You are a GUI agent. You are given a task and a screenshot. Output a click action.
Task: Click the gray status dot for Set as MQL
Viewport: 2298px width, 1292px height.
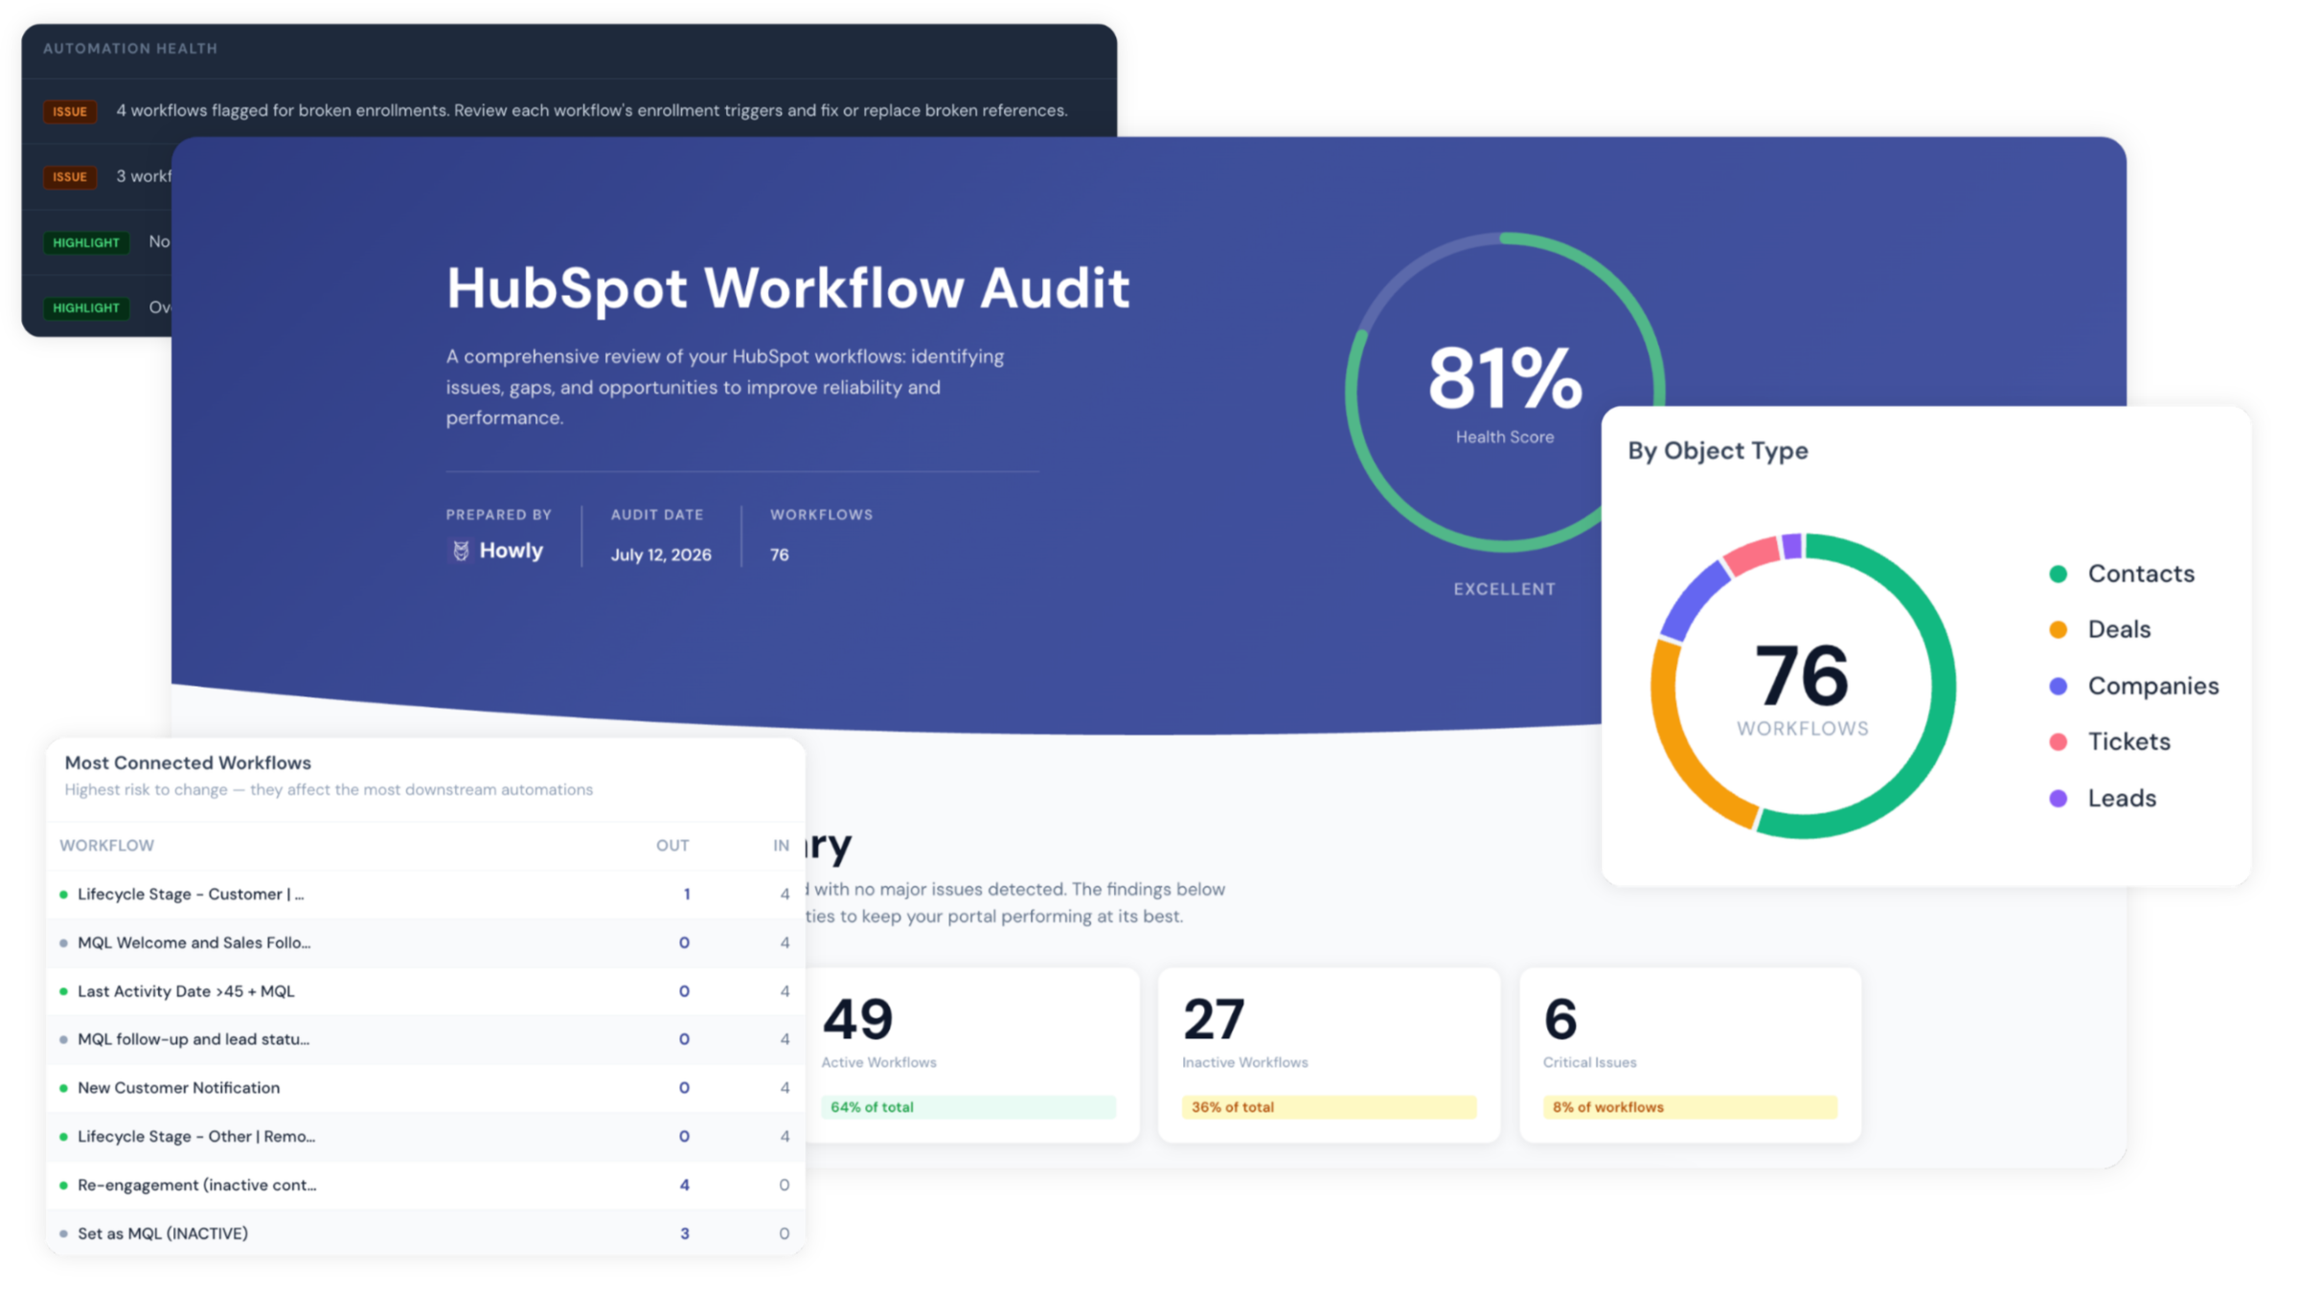click(63, 1234)
